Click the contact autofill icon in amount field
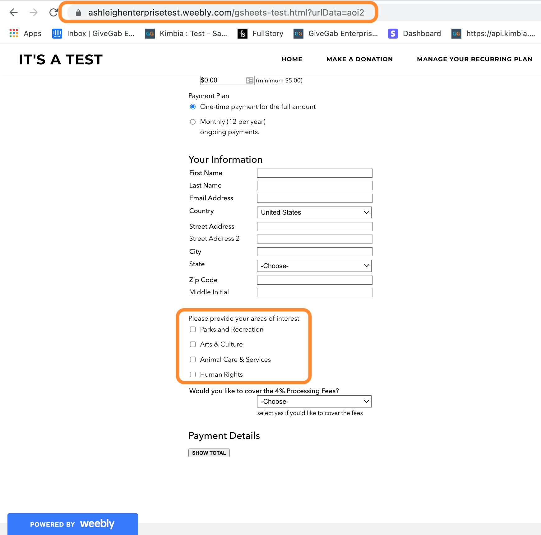541x535 pixels. point(249,80)
